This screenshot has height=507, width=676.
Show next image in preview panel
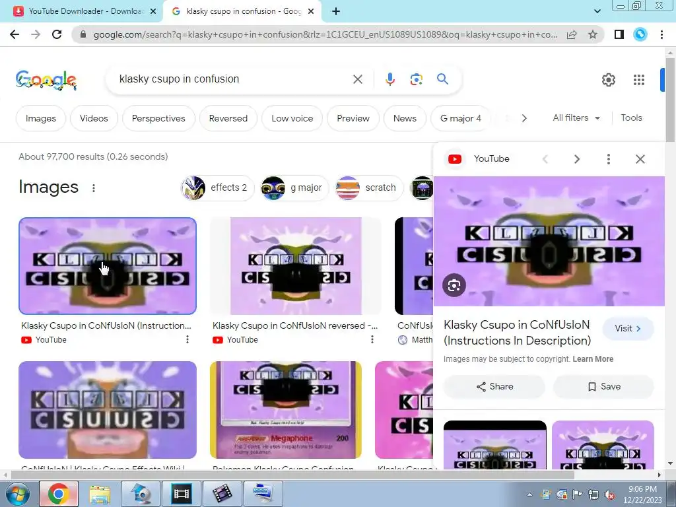(x=577, y=159)
